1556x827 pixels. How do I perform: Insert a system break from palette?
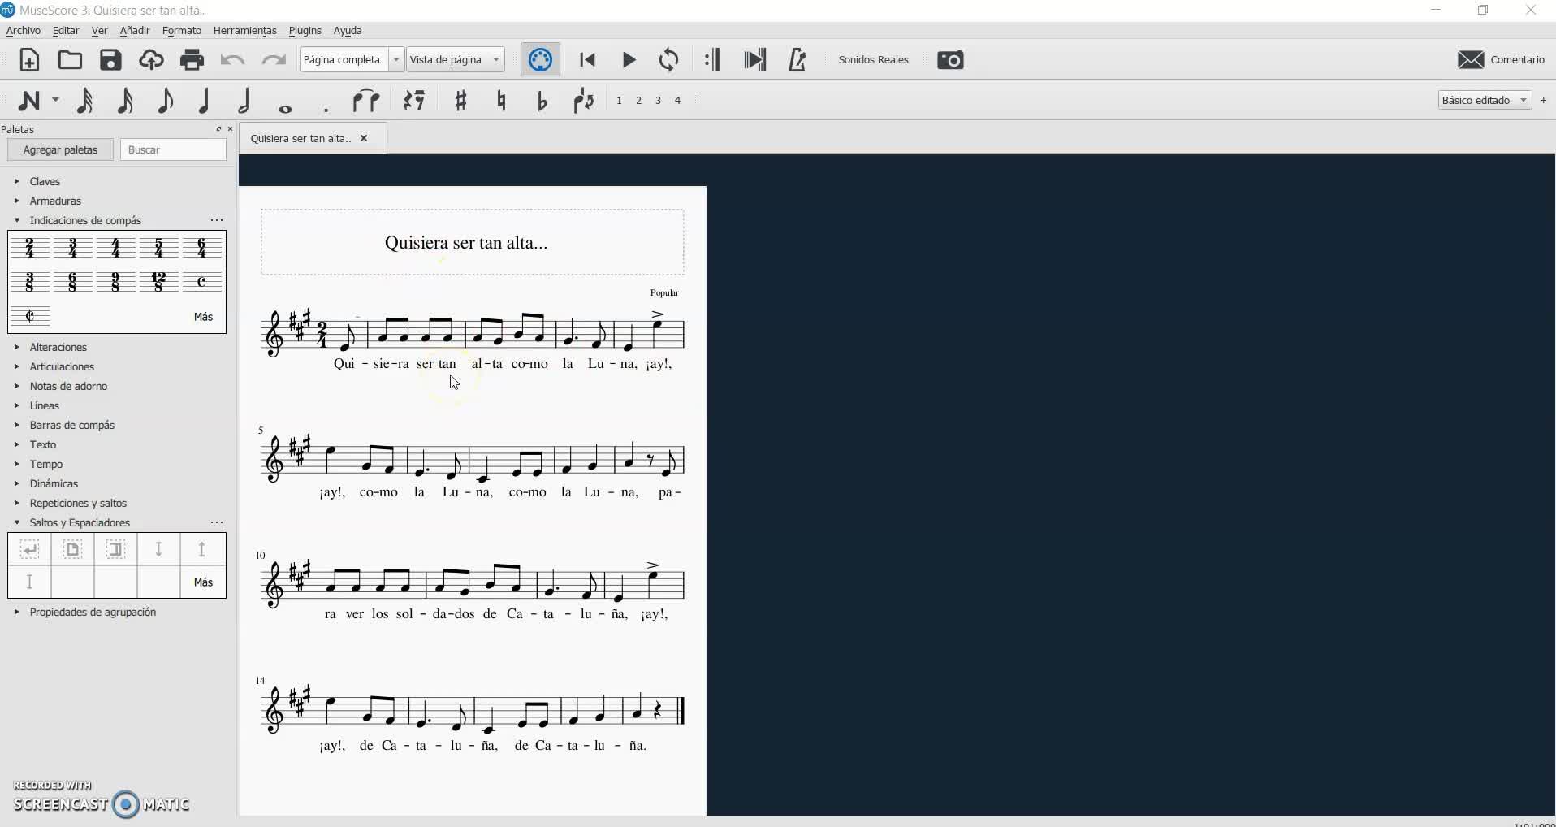pyautogui.click(x=30, y=550)
